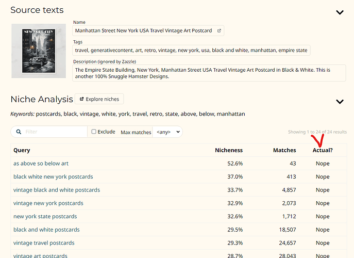Click the Niche Analysis heading
Viewport: 354px width, 258px height.
[42, 99]
